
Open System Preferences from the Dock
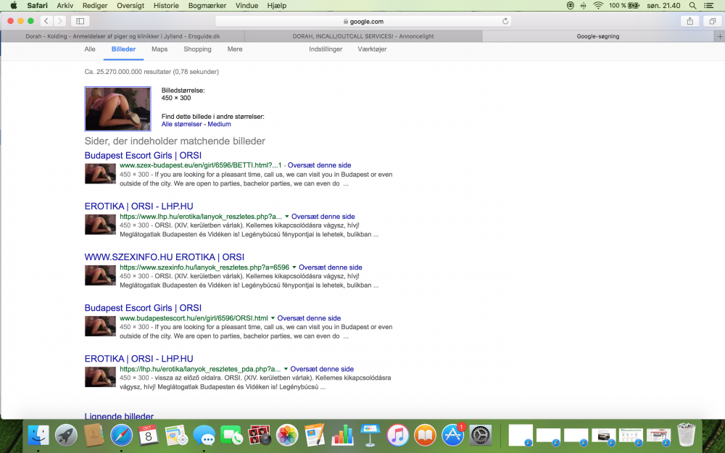click(x=481, y=436)
